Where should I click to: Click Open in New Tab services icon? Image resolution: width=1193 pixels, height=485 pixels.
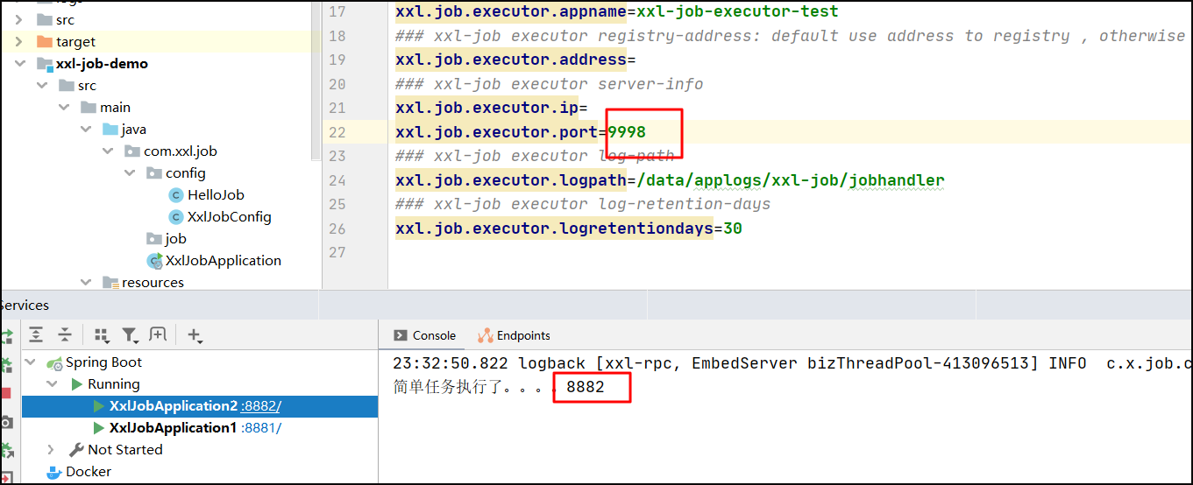pos(158,334)
